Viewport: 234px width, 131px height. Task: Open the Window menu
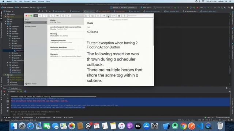pyautogui.click(x=41, y=1)
